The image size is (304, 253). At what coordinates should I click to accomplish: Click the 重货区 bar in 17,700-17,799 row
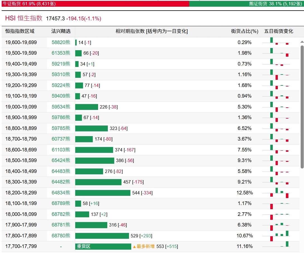tap(103, 247)
